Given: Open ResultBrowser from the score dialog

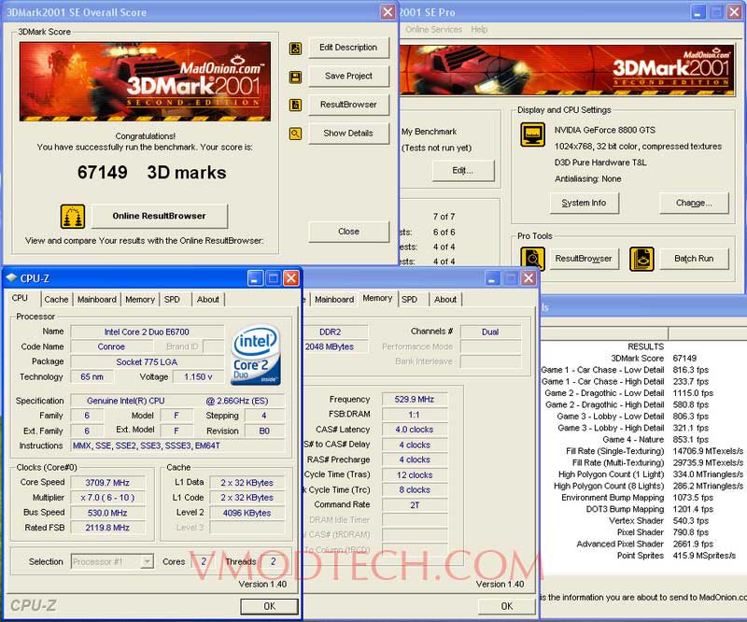Looking at the screenshot, I should click(348, 105).
